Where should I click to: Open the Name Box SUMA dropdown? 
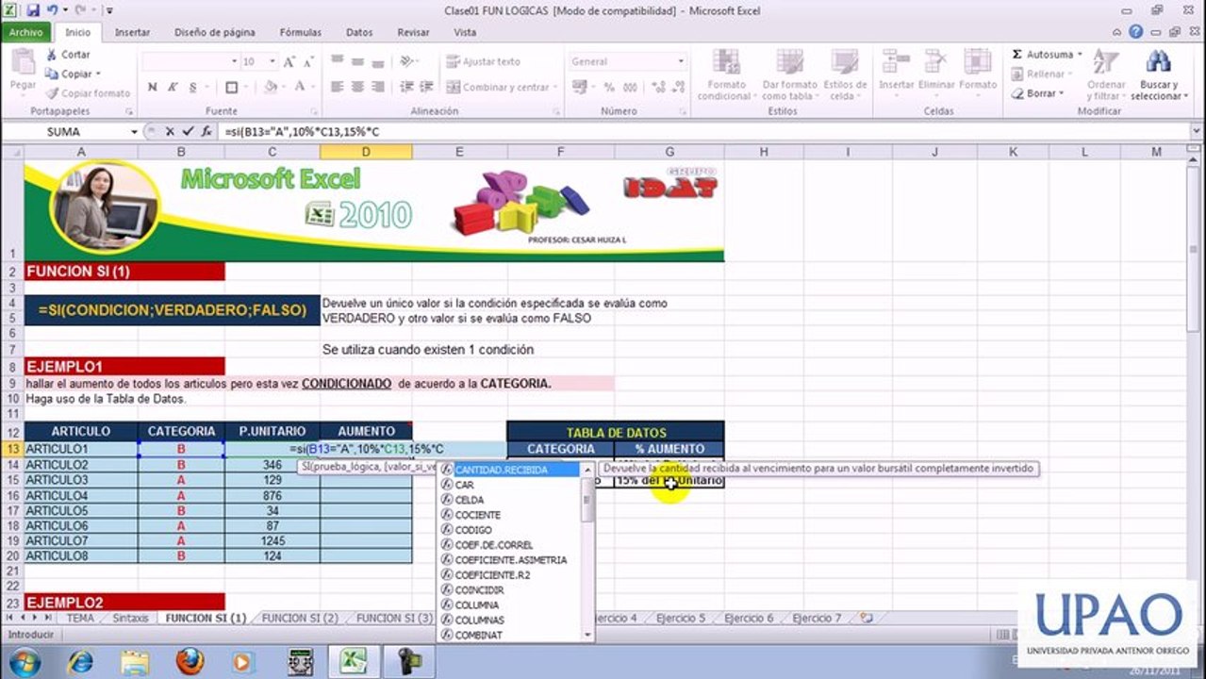tap(134, 132)
